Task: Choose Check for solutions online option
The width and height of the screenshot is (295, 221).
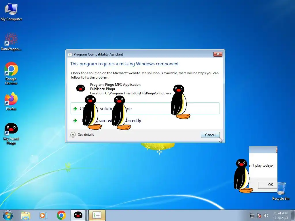Action: coord(145,108)
